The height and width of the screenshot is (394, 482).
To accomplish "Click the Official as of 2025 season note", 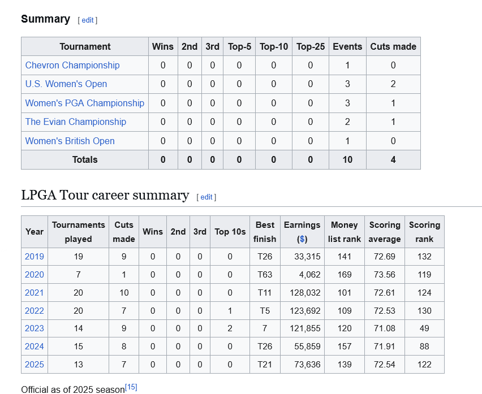I will [73, 389].
